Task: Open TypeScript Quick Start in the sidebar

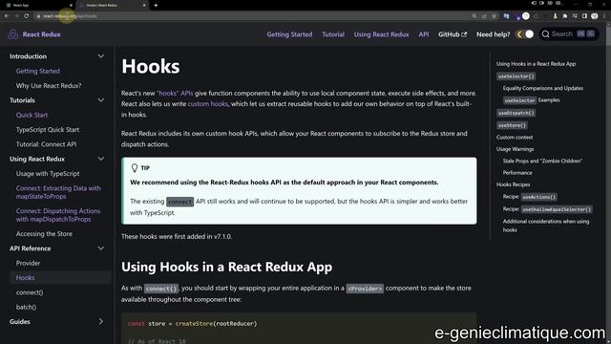Action: click(48, 130)
